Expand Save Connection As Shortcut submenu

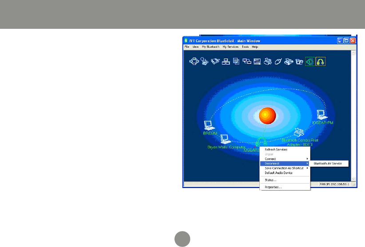[285, 168]
